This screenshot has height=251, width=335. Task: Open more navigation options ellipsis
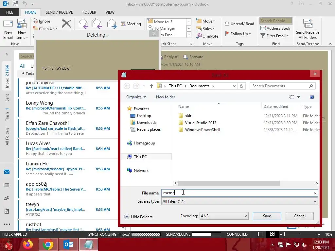point(7,224)
